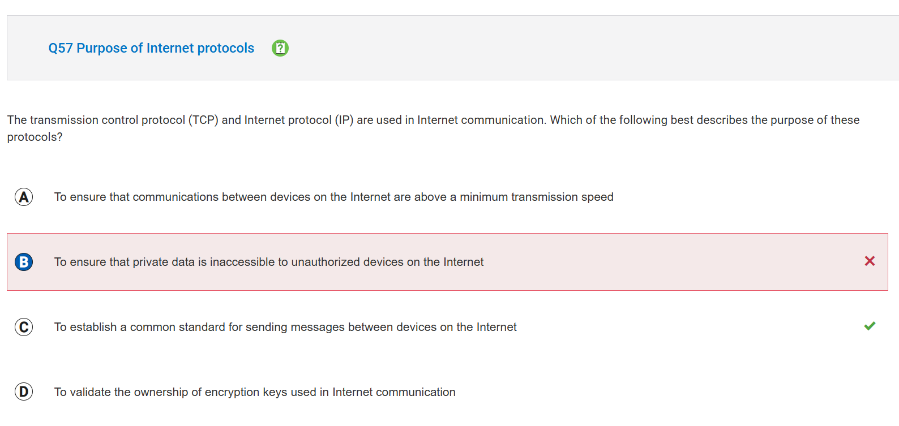The width and height of the screenshot is (899, 426).
Task: Select the filled blue B choice circle
Action: pyautogui.click(x=24, y=262)
